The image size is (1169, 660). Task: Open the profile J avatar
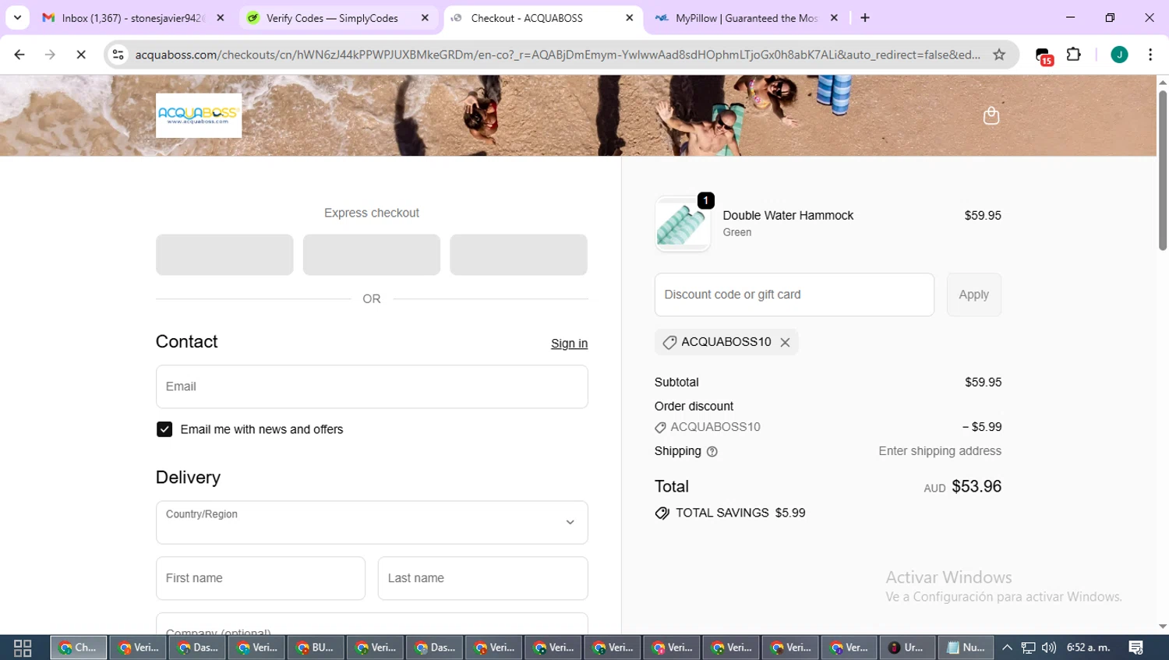[1119, 55]
